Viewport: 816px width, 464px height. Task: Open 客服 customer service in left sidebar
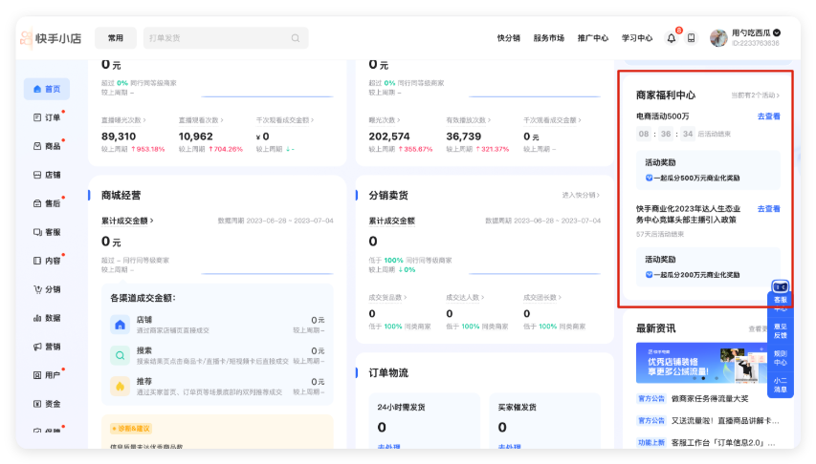pos(47,232)
